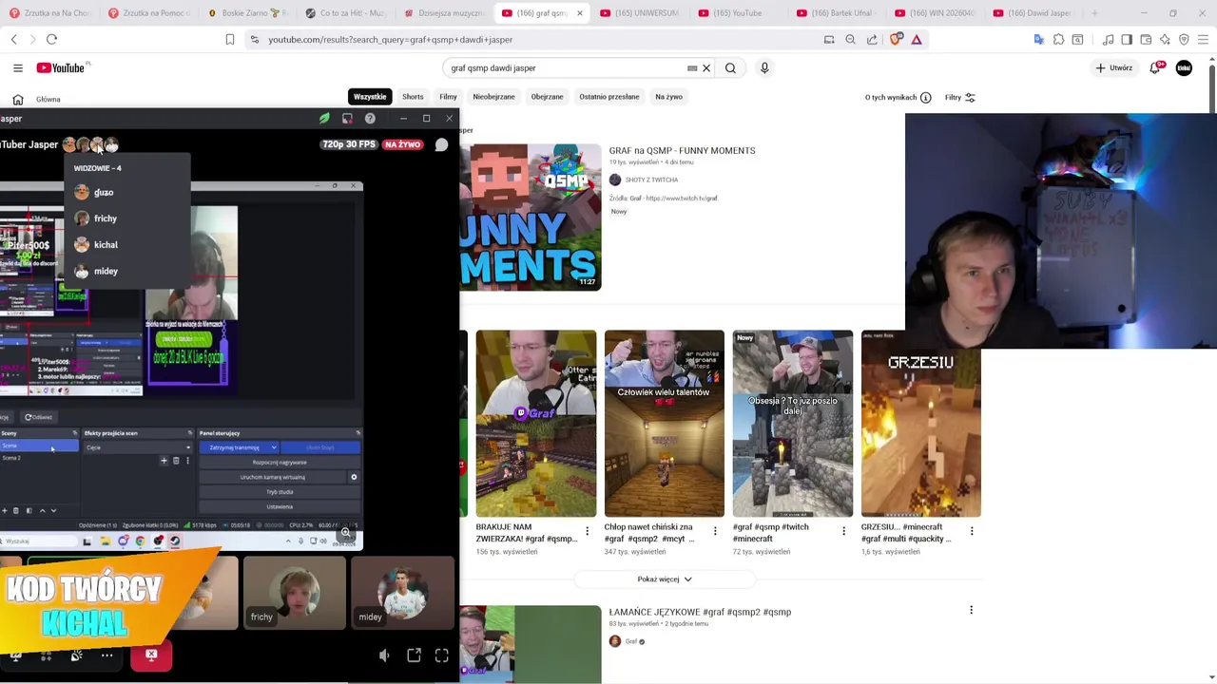Open YouTube account avatar menu
The width and height of the screenshot is (1217, 684).
(1184, 67)
